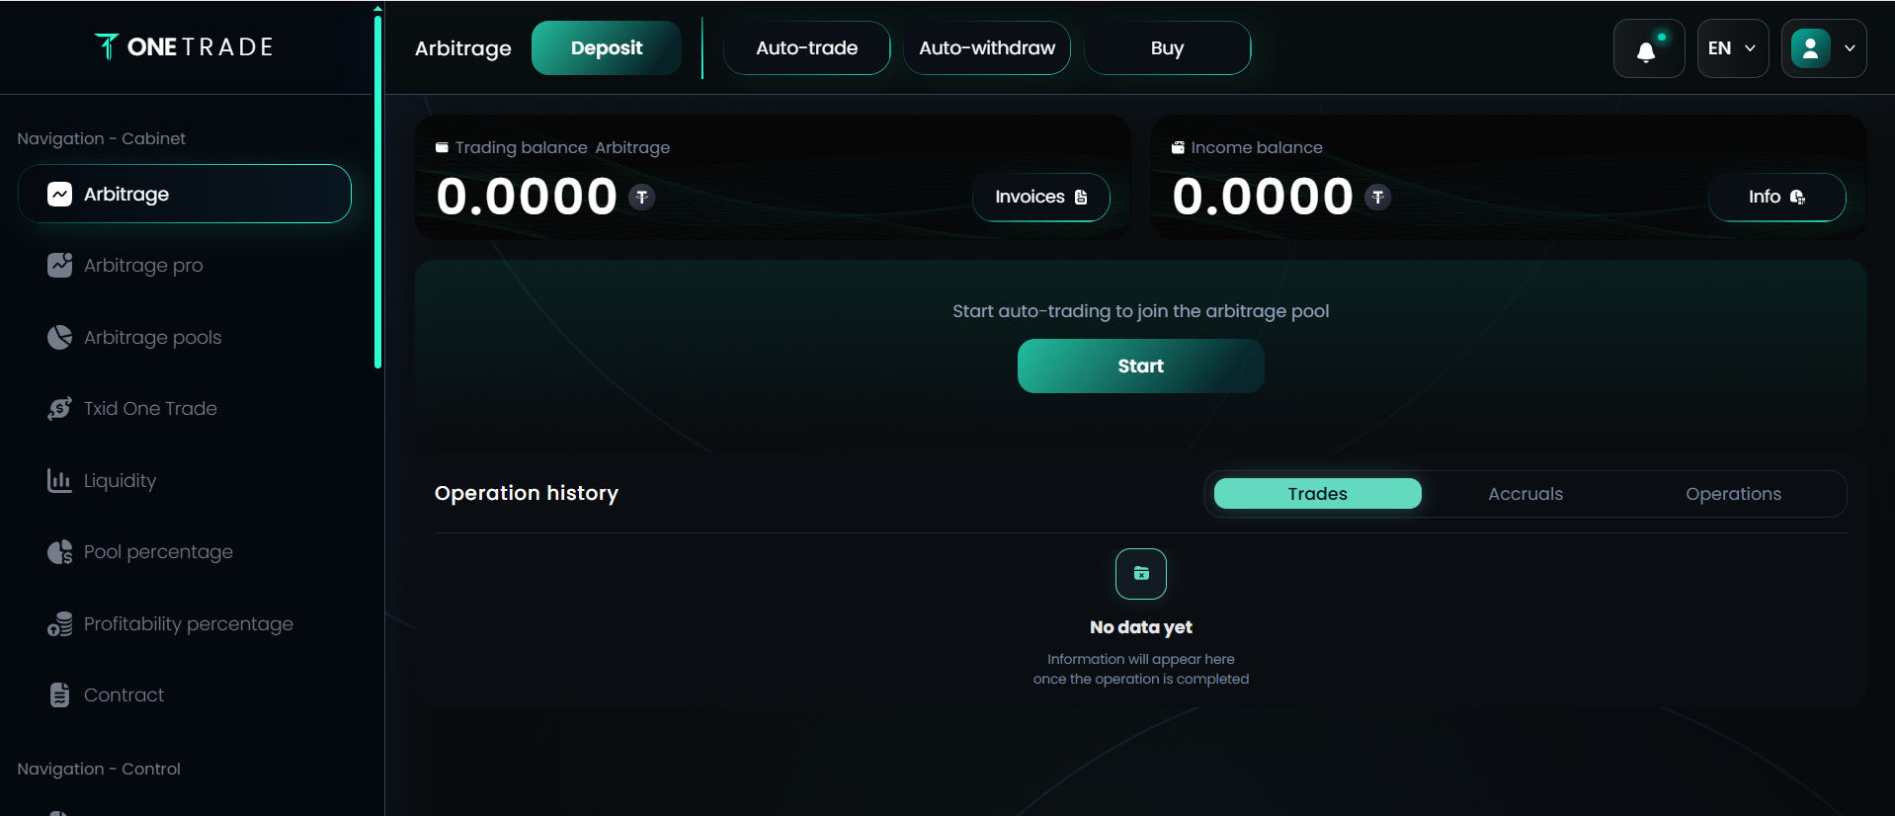1895x816 pixels.
Task: Click the No data yet message
Action: (x=1141, y=627)
